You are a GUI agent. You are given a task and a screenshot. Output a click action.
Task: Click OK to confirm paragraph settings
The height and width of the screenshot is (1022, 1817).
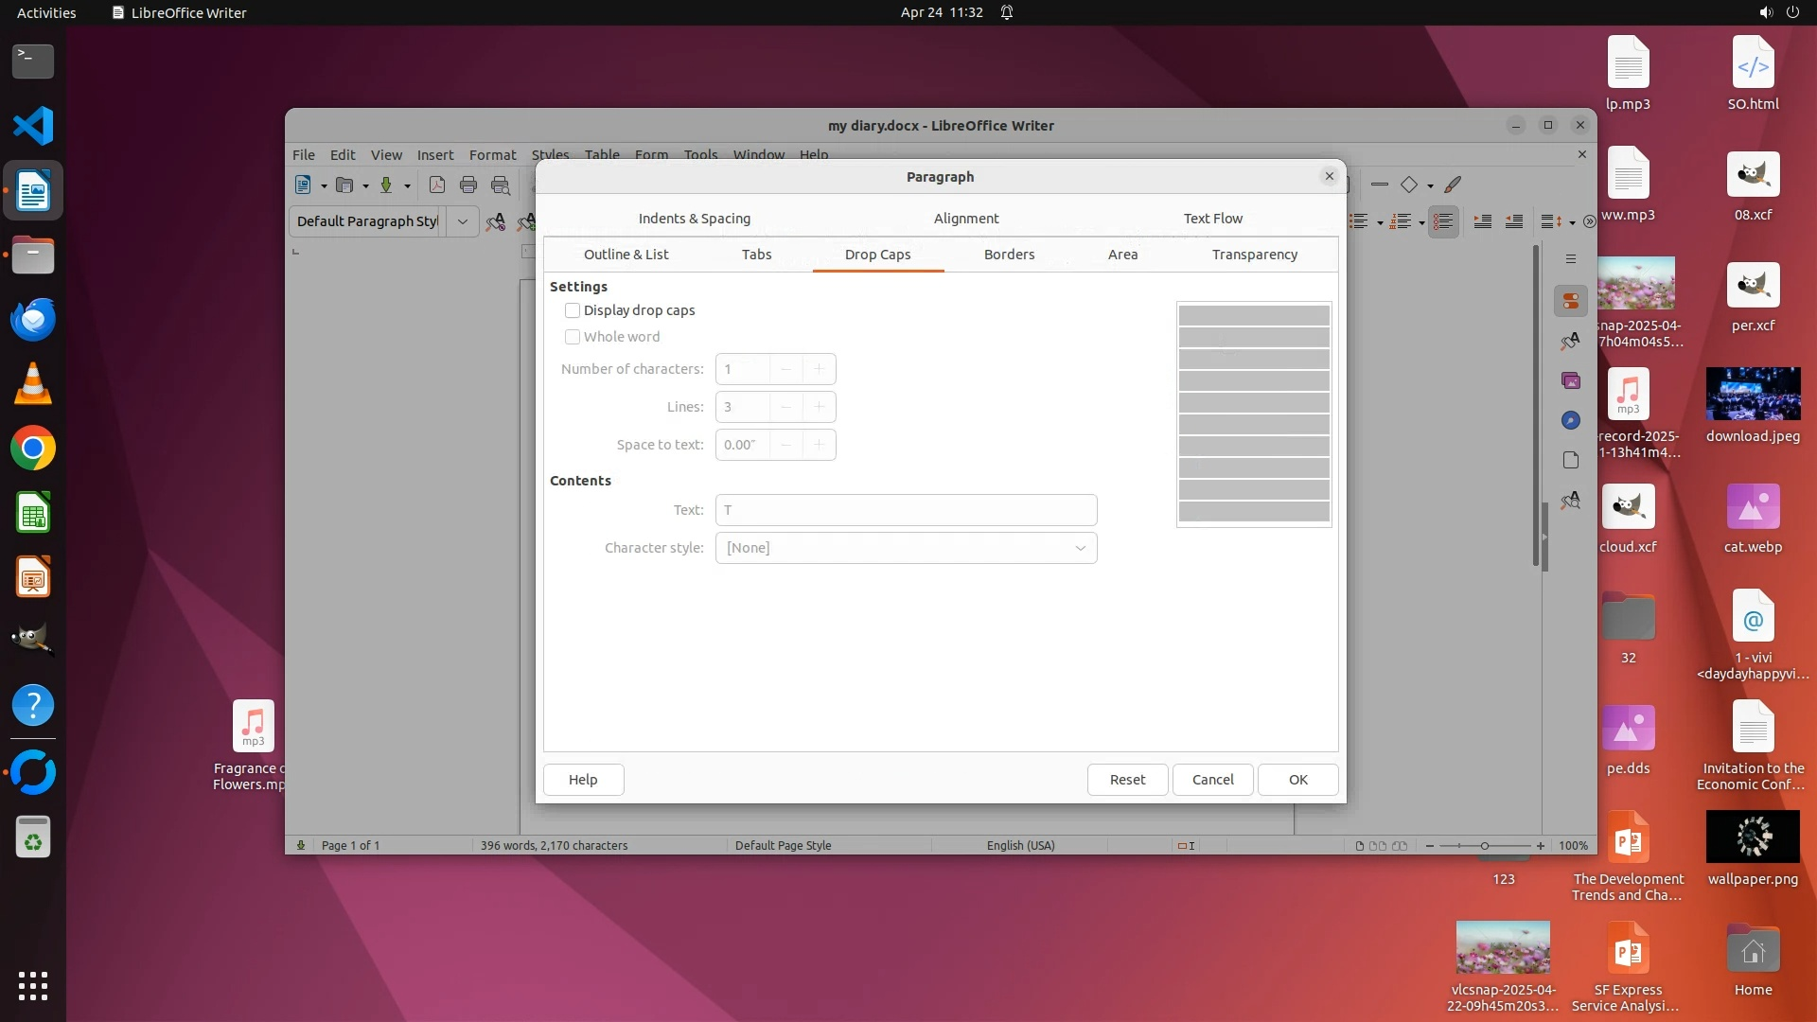coord(1297,780)
